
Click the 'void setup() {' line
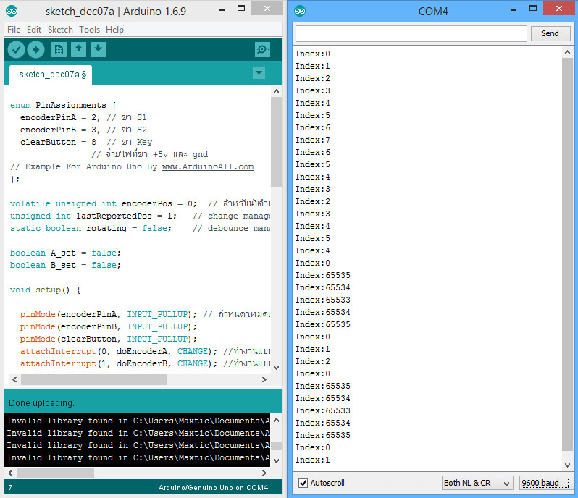(45, 290)
